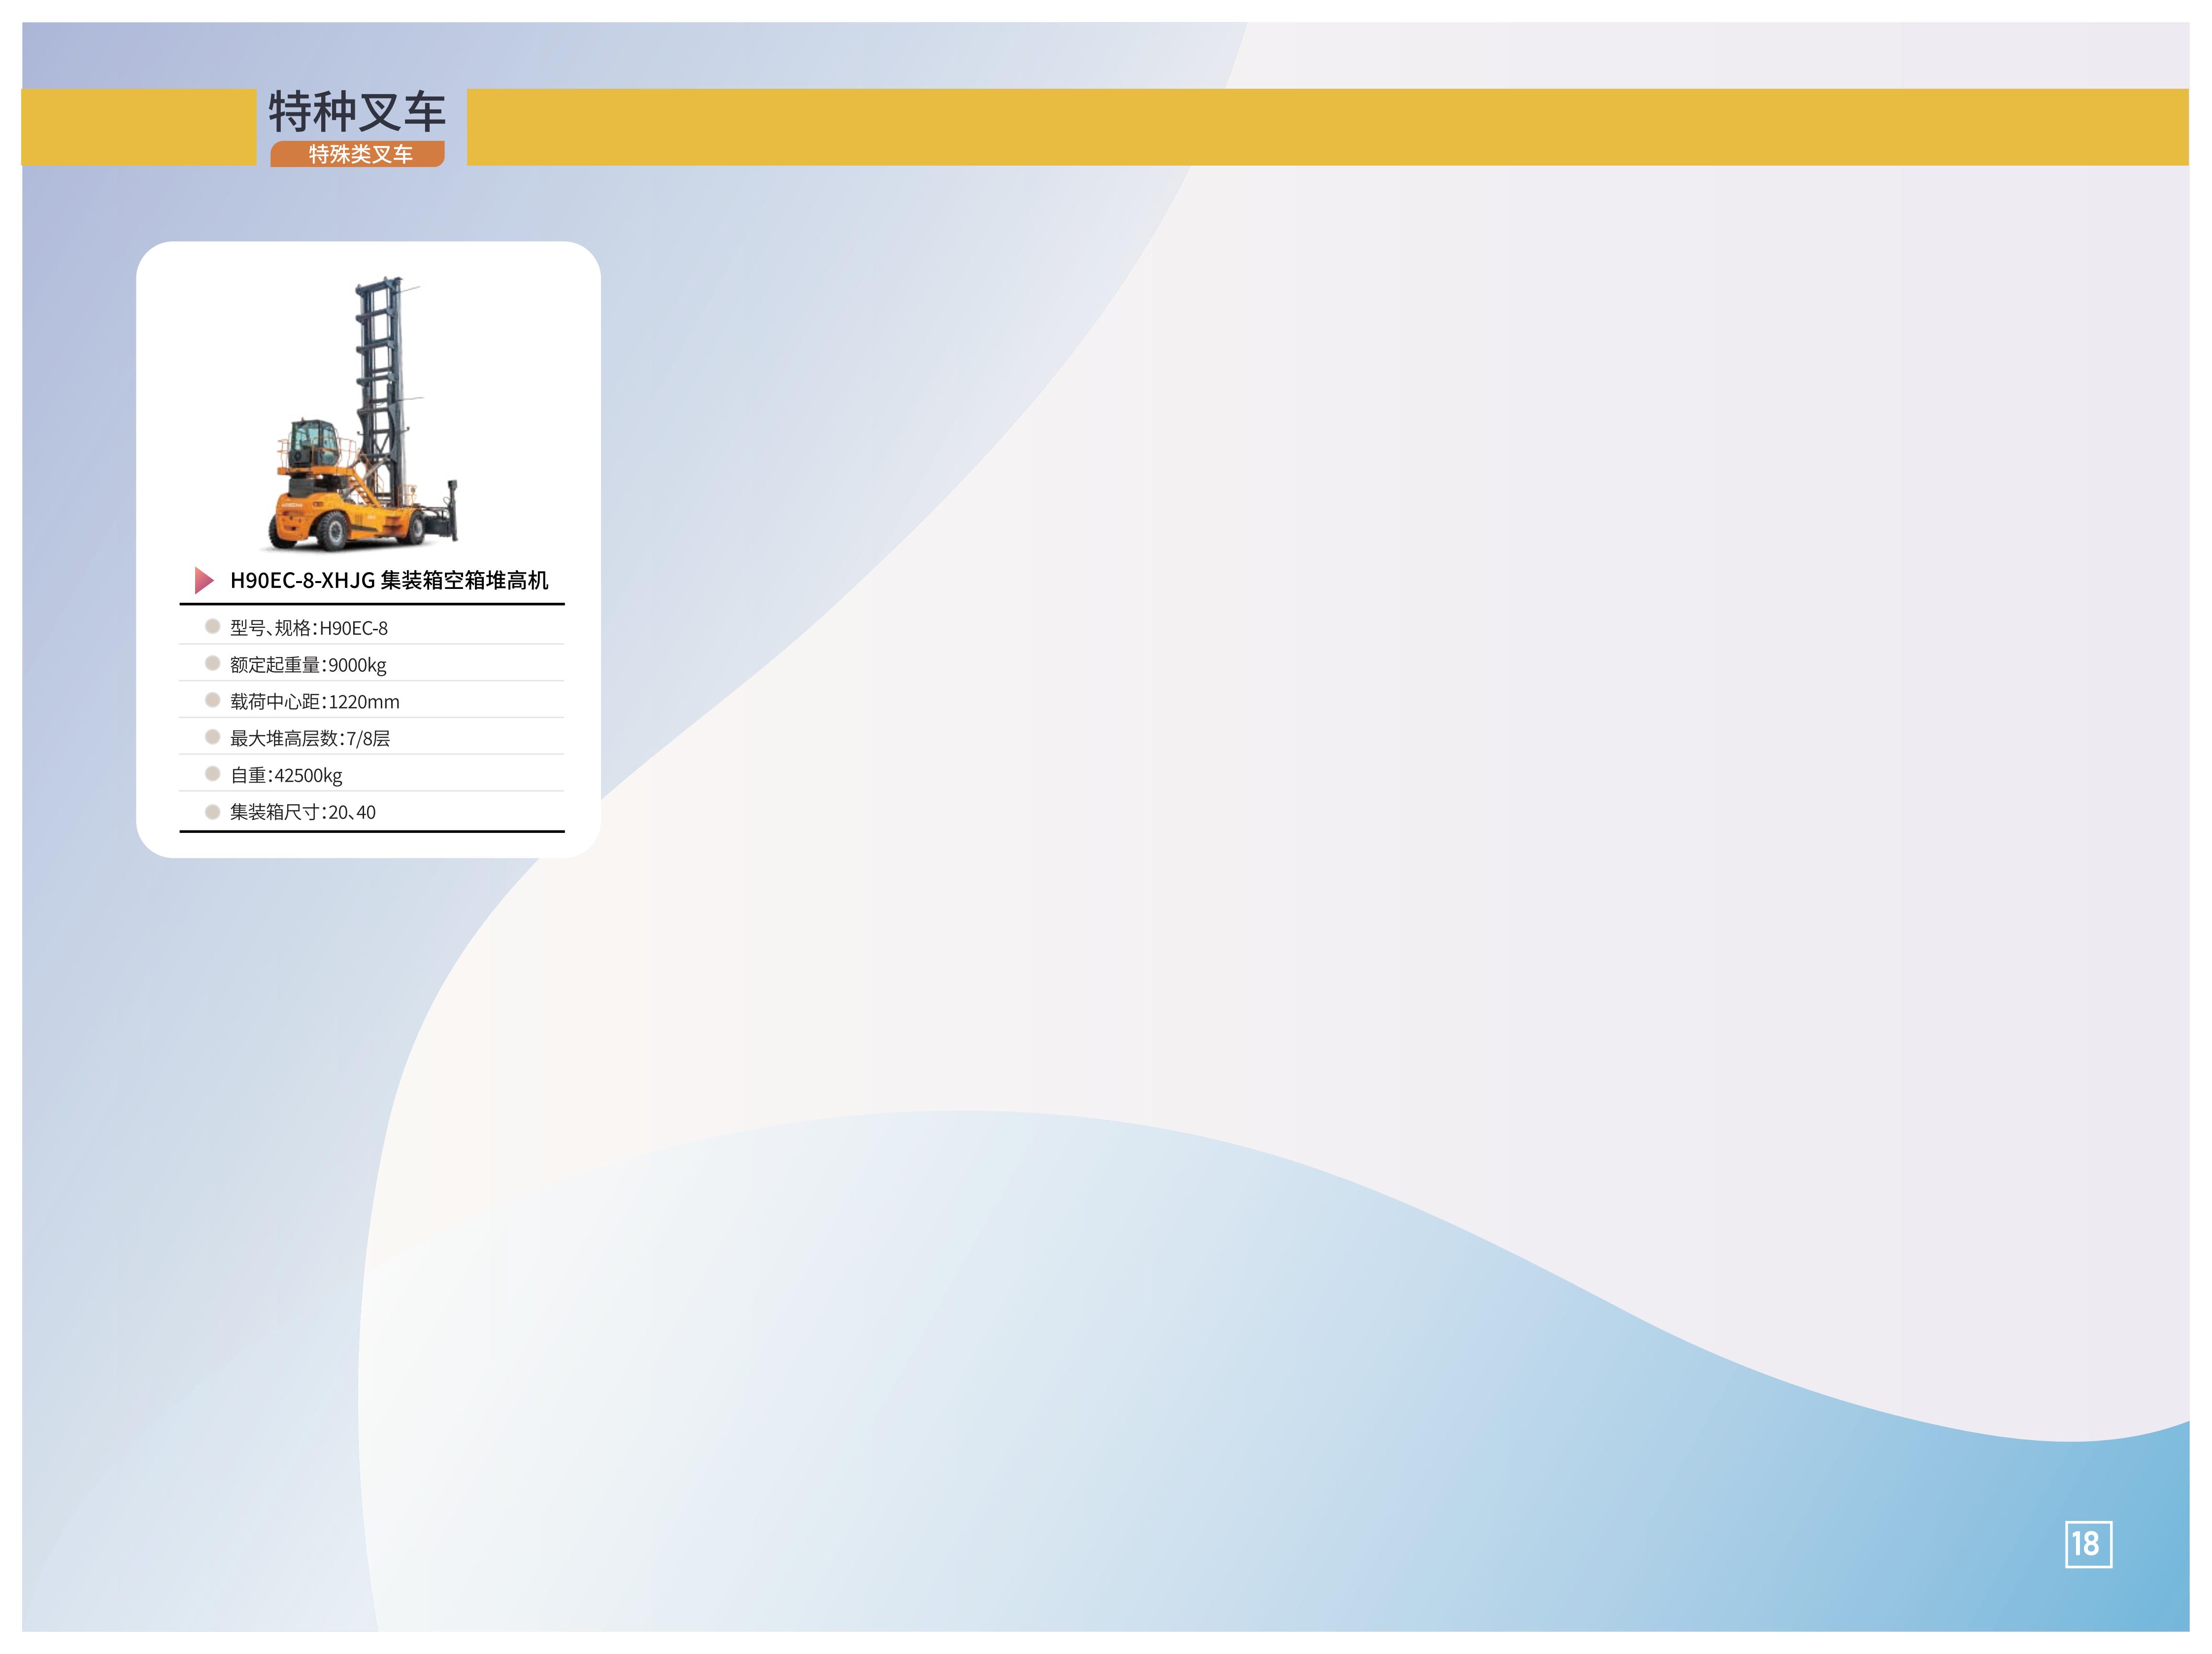The height and width of the screenshot is (1654, 2212).
Task: Click the page number 18 box
Action: click(2088, 1544)
